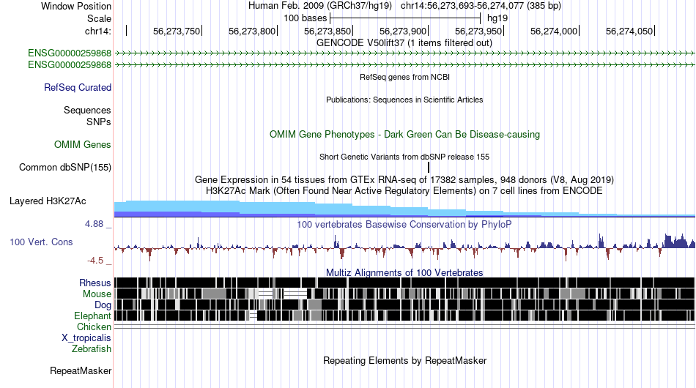Select the Rhesus alignment label
The height and width of the screenshot is (388, 696).
95,283
